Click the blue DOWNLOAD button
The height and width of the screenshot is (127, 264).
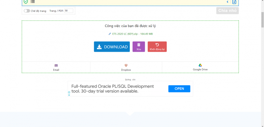[x=112, y=47]
